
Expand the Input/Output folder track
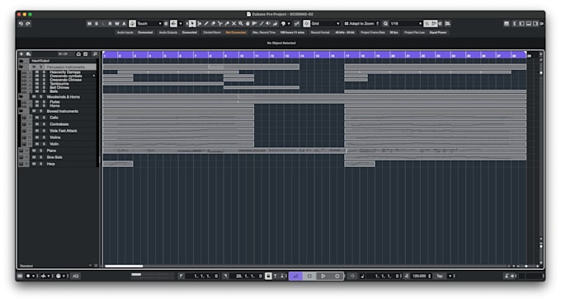tap(21, 61)
